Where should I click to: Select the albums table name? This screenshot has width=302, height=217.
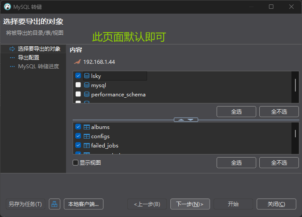click(100, 127)
